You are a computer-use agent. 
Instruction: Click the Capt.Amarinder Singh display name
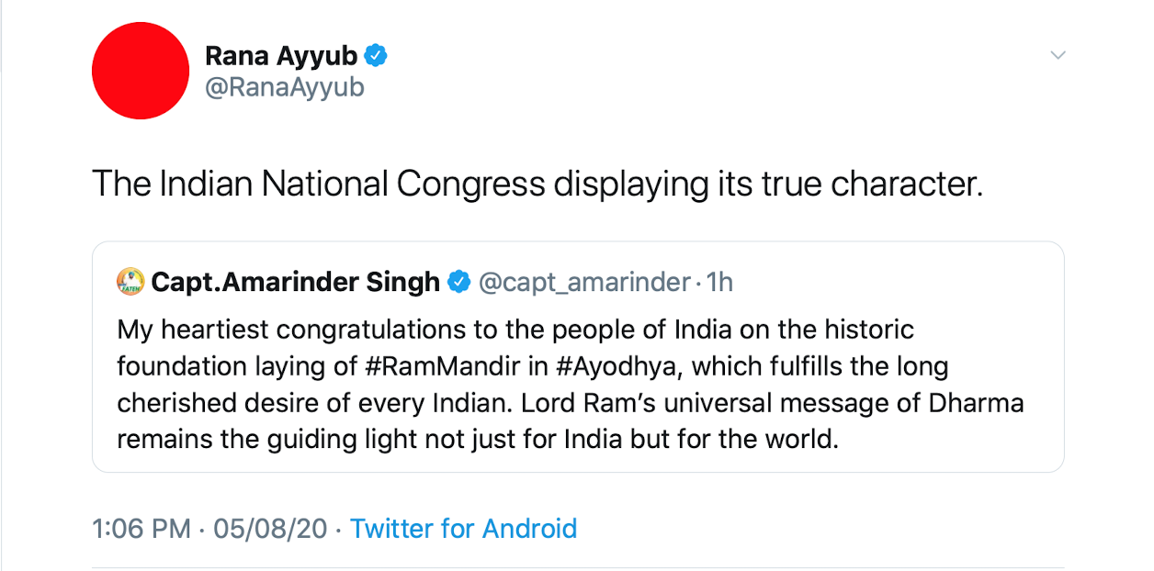click(296, 282)
